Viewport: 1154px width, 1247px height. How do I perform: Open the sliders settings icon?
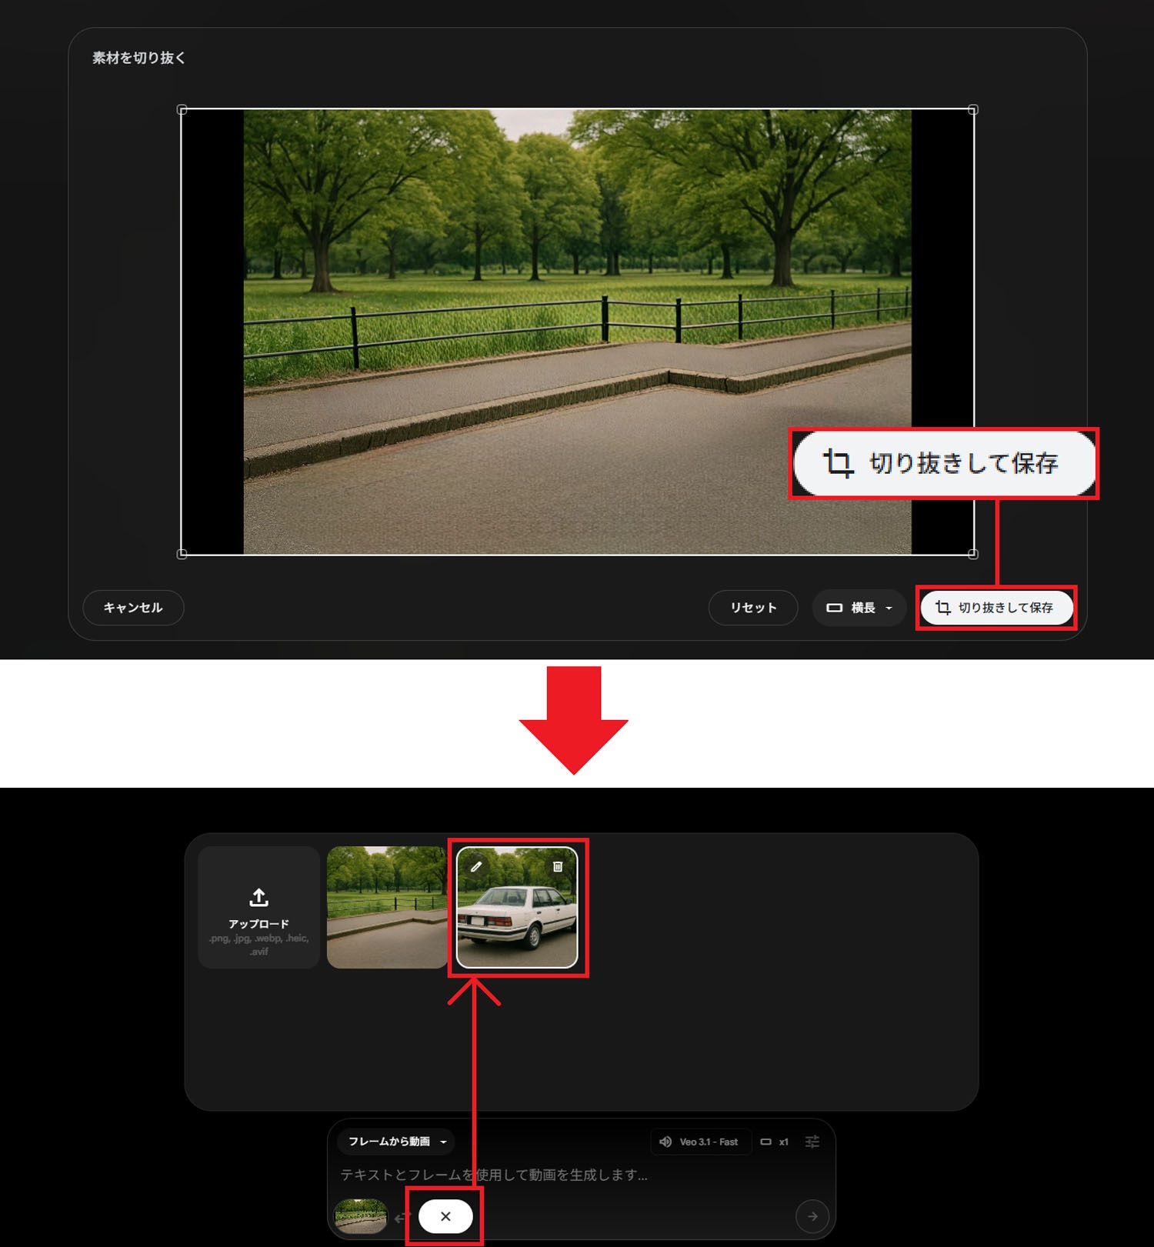[x=812, y=1142]
